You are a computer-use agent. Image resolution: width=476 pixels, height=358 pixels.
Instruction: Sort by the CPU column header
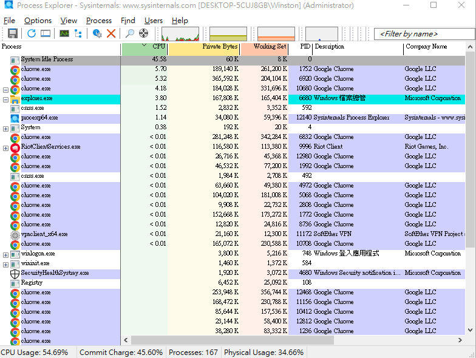(x=144, y=49)
